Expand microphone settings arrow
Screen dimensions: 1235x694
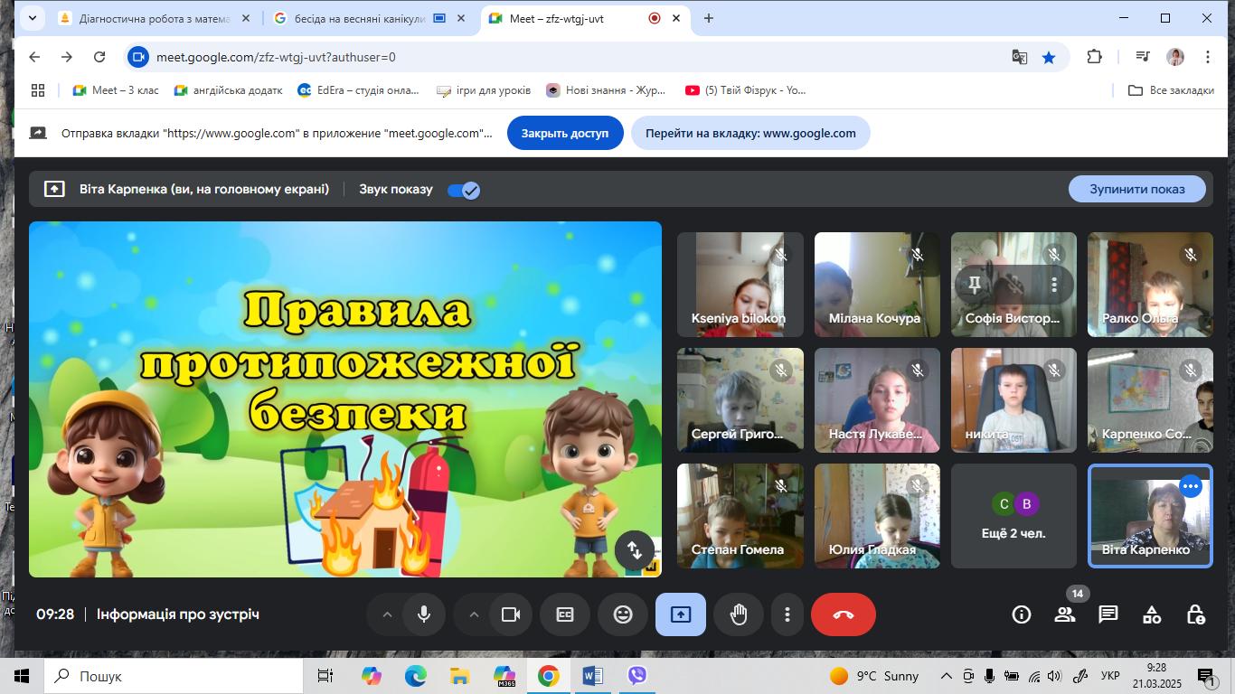[387, 614]
